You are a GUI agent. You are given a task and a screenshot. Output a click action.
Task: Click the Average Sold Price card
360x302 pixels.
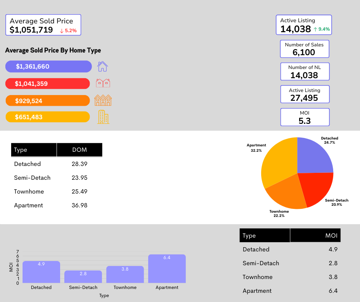43,25
